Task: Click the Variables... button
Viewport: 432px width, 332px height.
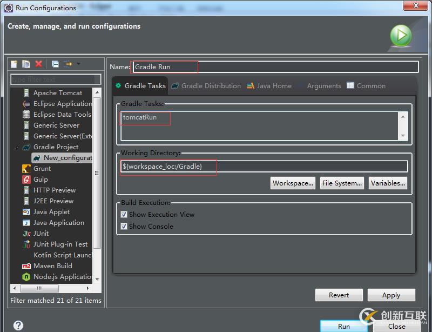Action: (x=388, y=183)
